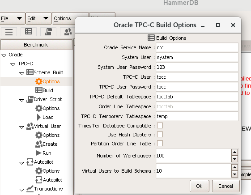Select Create under Virtual User

click(50, 144)
